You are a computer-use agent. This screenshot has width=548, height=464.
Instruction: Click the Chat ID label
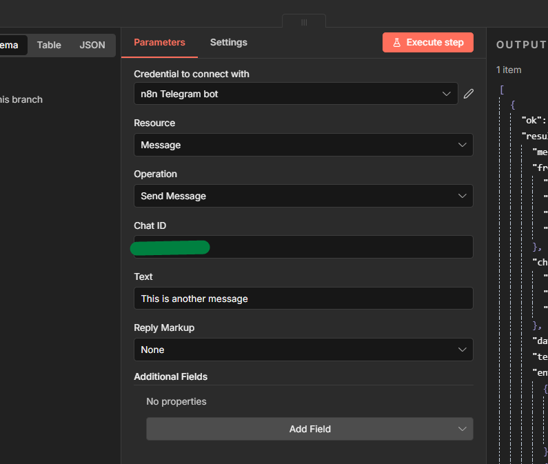point(150,225)
